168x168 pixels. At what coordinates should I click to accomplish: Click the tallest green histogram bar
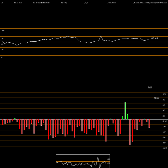pos(125,111)
